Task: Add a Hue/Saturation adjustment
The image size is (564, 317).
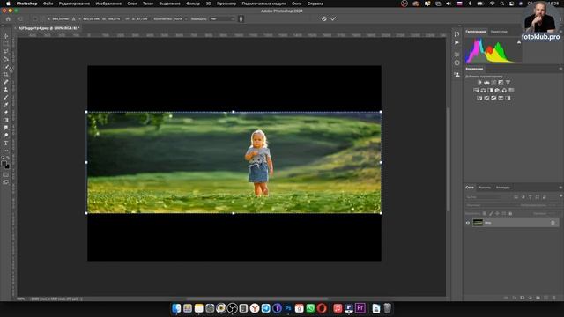Action: (476, 90)
